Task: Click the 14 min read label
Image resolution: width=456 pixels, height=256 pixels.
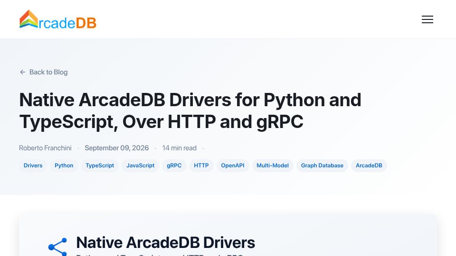Action: [x=179, y=148]
